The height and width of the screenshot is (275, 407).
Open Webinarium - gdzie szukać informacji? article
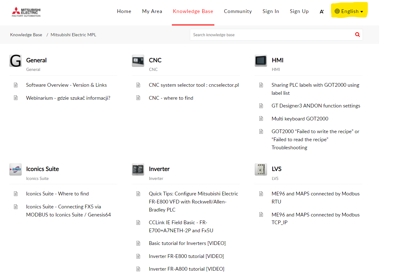coord(68,98)
